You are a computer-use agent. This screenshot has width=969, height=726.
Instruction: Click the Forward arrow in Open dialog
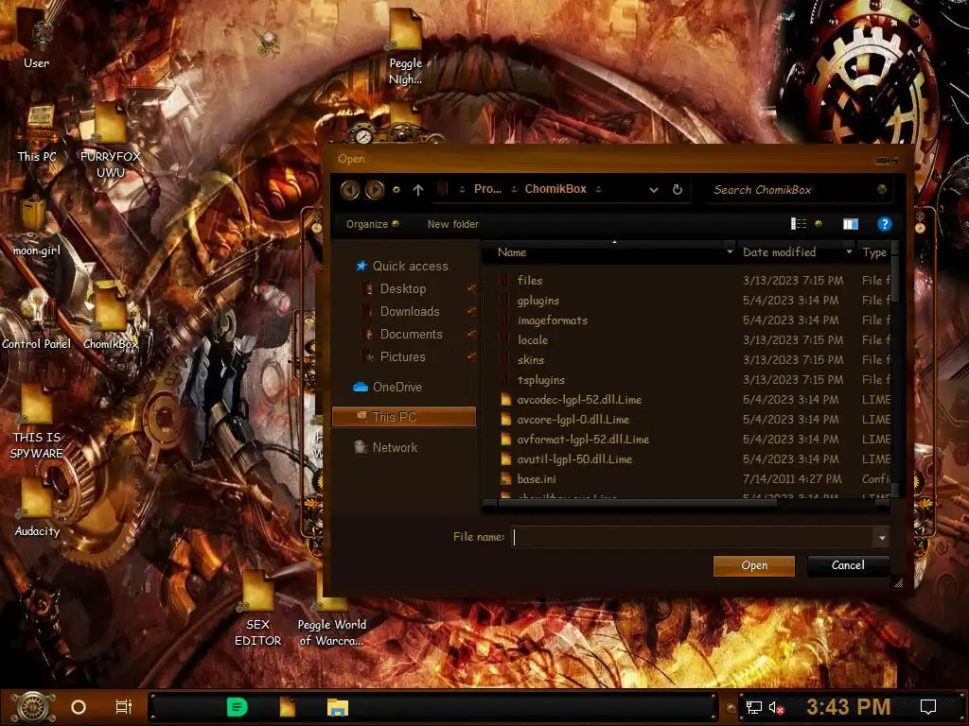375,189
